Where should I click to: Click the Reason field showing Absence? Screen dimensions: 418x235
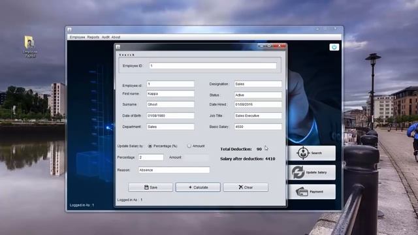(174, 170)
